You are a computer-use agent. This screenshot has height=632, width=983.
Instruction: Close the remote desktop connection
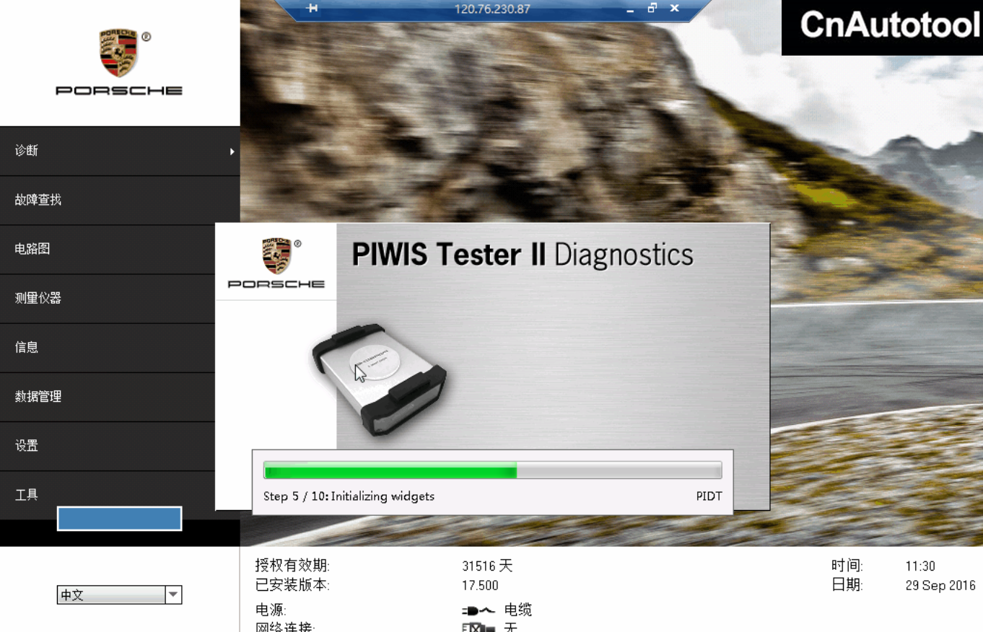click(x=674, y=9)
